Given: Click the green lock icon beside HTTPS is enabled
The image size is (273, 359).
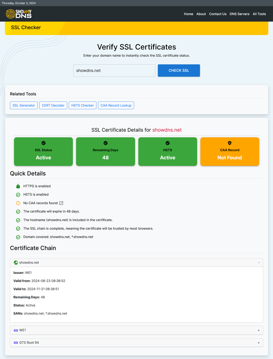Looking at the screenshot, I should tap(18, 186).
